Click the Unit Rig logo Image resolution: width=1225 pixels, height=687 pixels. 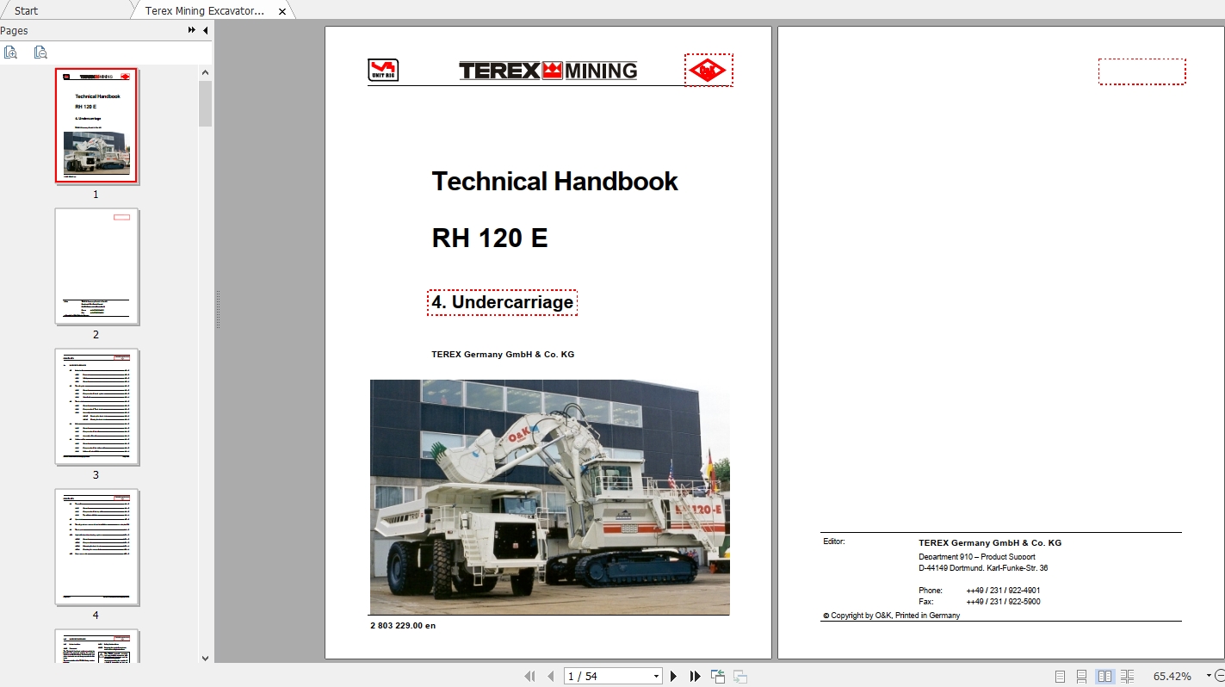pyautogui.click(x=383, y=70)
